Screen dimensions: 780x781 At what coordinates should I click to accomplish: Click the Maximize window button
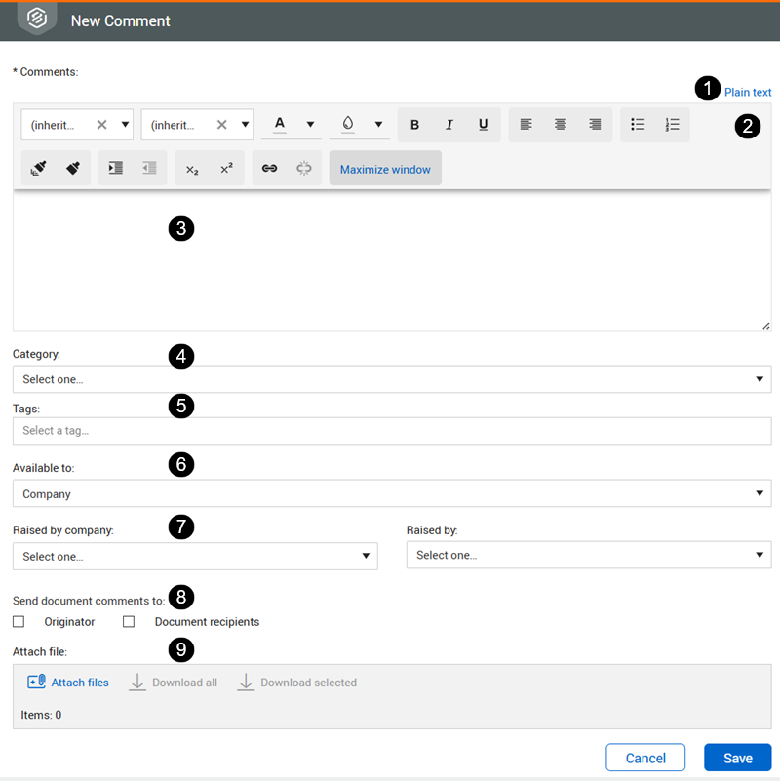(x=385, y=169)
